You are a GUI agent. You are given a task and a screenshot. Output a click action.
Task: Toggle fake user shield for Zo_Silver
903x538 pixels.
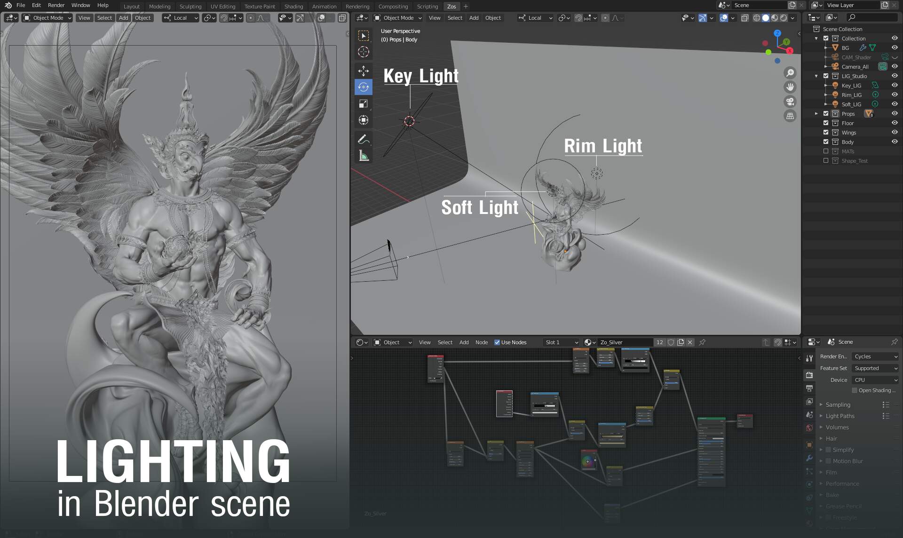[671, 342]
